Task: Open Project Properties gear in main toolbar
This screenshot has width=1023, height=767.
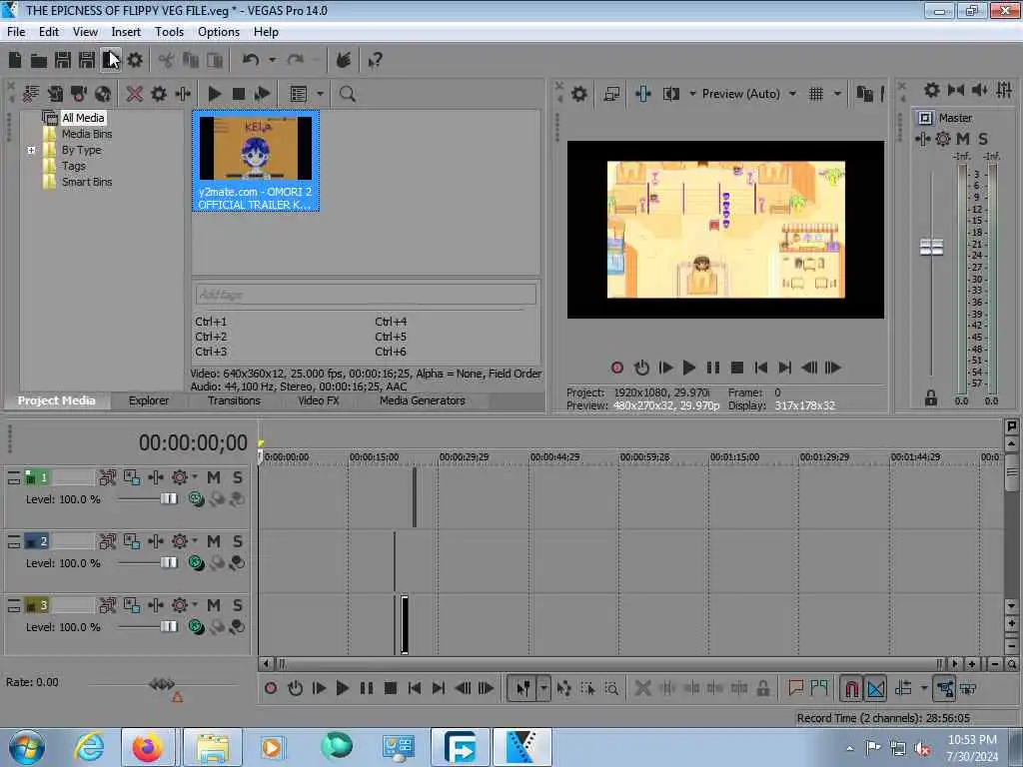Action: (x=135, y=61)
